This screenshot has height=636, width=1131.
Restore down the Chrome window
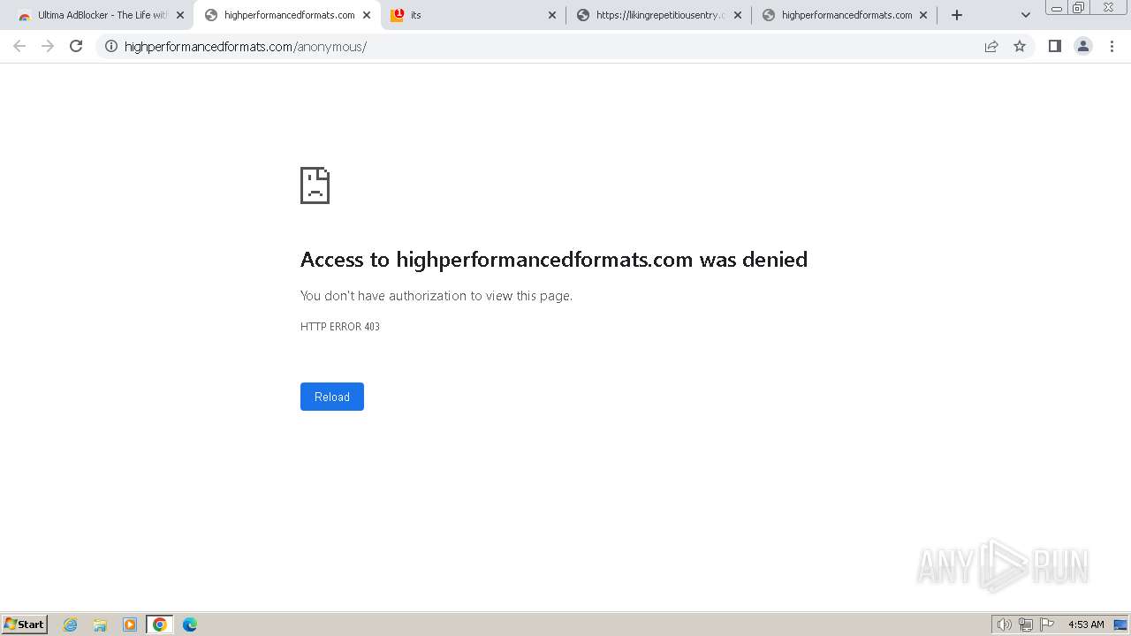(1079, 8)
